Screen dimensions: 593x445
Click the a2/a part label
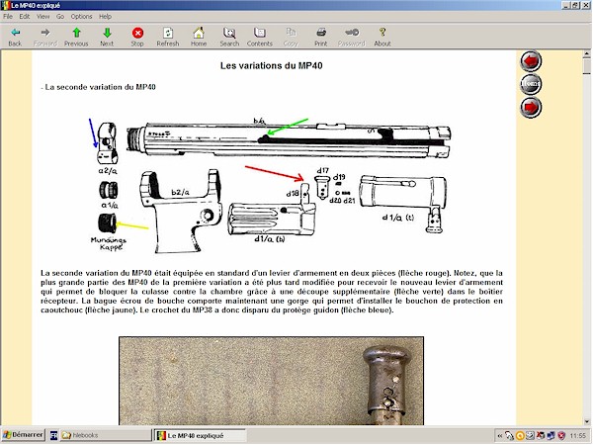(x=108, y=171)
